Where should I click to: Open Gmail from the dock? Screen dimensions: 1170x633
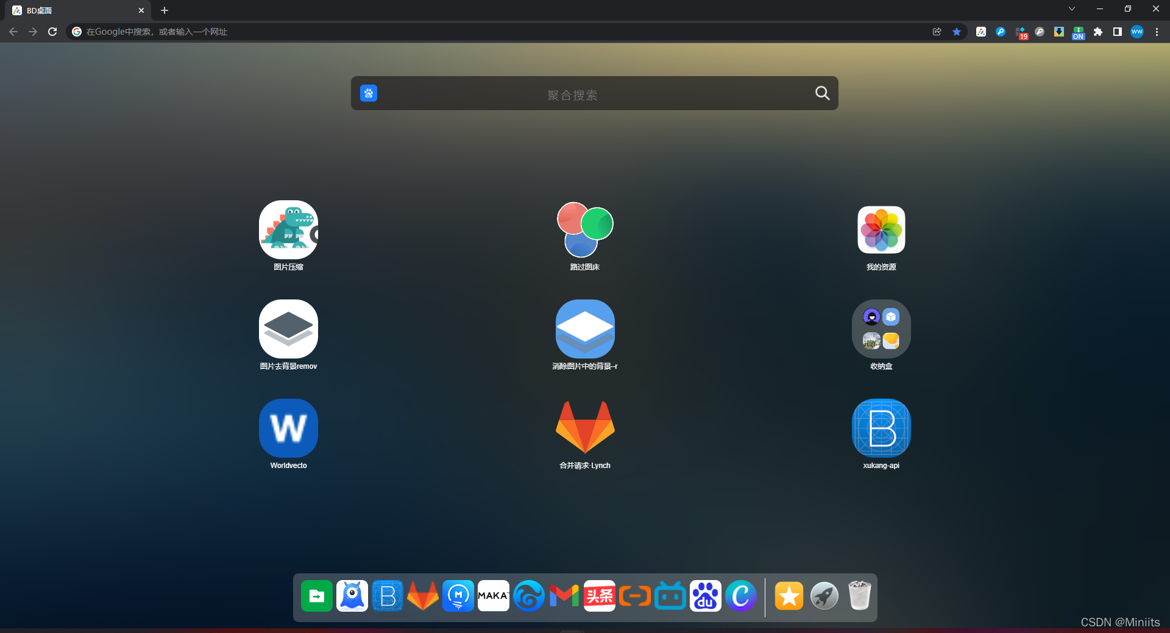coord(564,596)
